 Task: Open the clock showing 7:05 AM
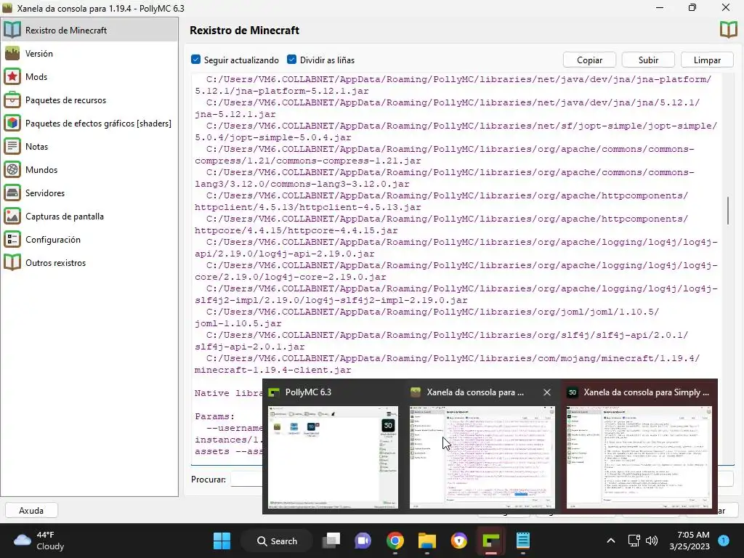[690, 541]
